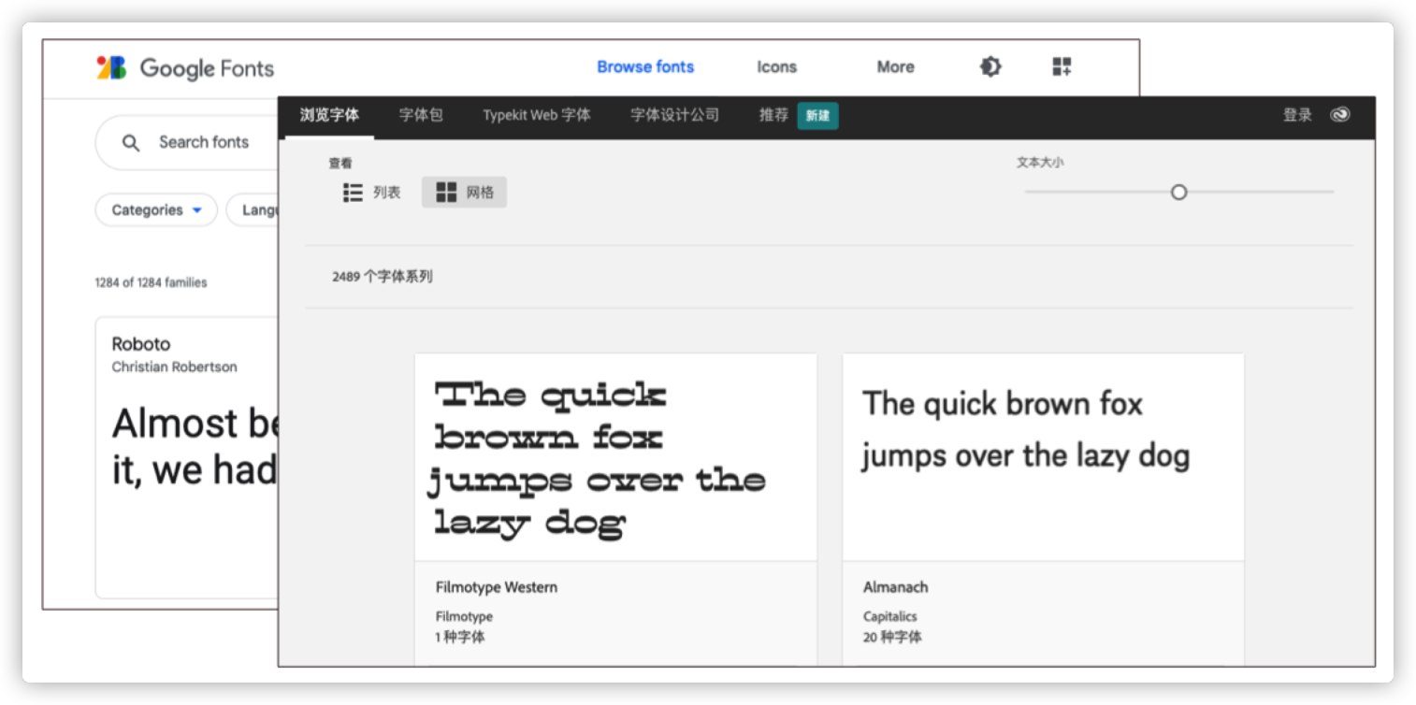
Task: Expand the Categories dropdown in Google Fonts
Action: 156,210
